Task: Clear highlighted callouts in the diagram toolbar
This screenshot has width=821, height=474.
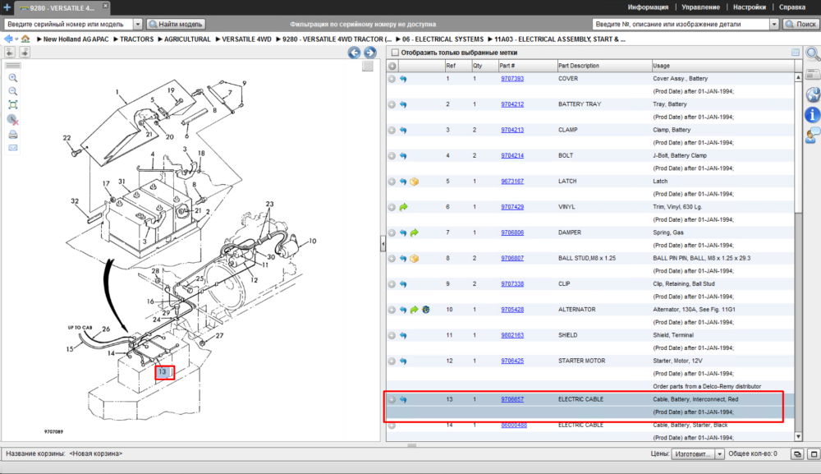Action: [13, 120]
